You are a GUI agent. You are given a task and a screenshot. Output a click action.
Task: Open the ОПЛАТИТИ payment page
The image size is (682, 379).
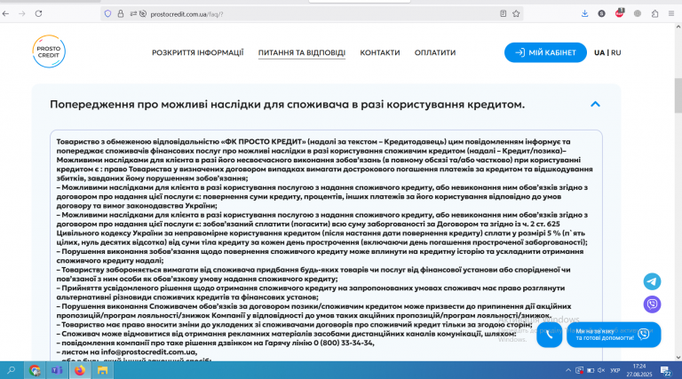(435, 52)
